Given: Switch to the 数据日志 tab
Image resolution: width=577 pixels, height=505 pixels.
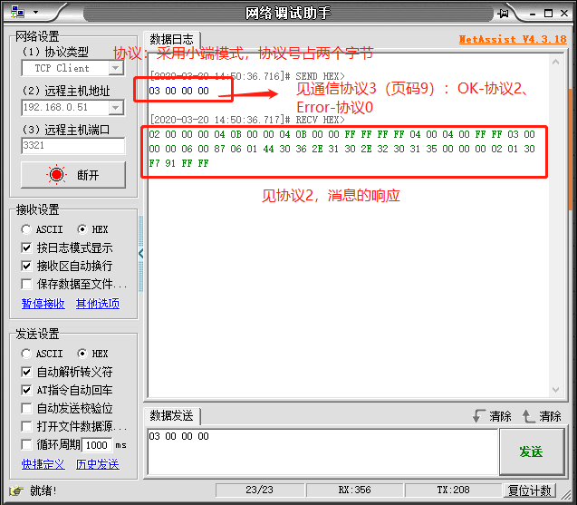Looking at the screenshot, I should click(x=171, y=39).
